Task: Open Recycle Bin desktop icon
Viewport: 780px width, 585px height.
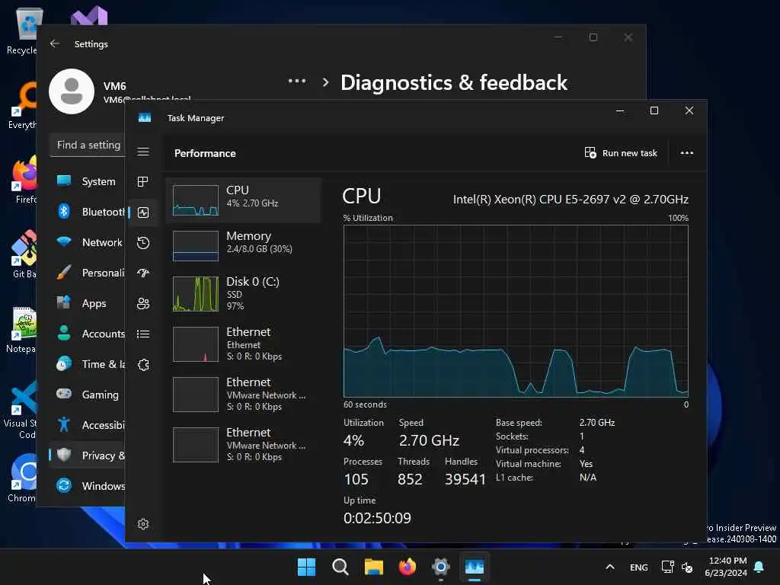Action: pyautogui.click(x=22, y=30)
